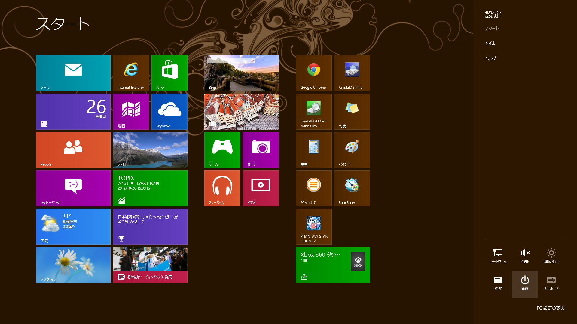Open the Desktop daisy tile
The image size is (577, 324).
pos(73,265)
